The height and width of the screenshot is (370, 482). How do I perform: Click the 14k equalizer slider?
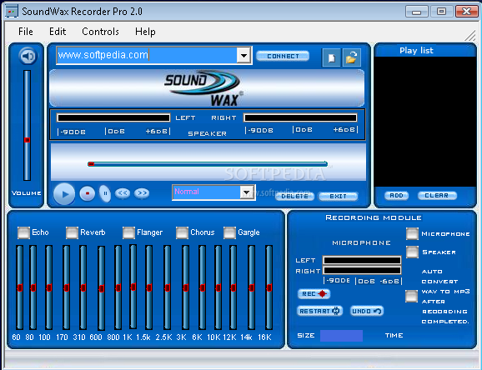tap(252, 287)
